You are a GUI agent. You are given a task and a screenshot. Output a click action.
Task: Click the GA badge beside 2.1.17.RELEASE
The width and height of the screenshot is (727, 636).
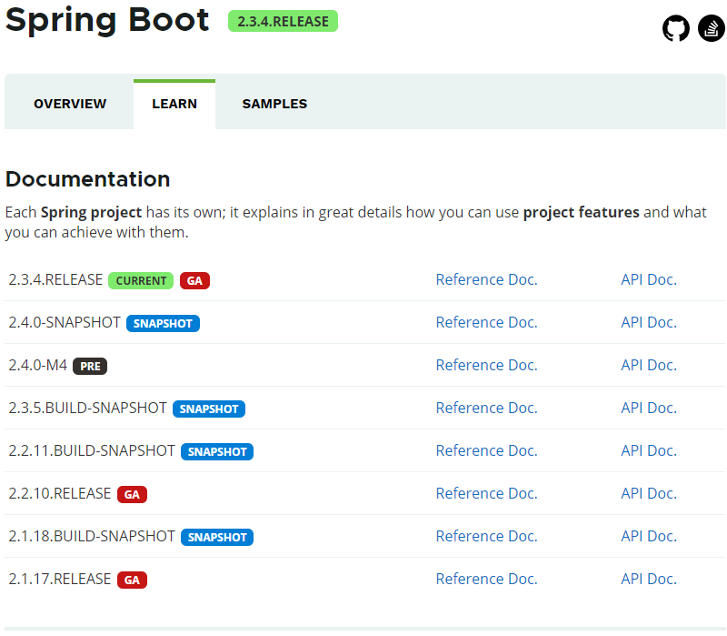click(132, 580)
